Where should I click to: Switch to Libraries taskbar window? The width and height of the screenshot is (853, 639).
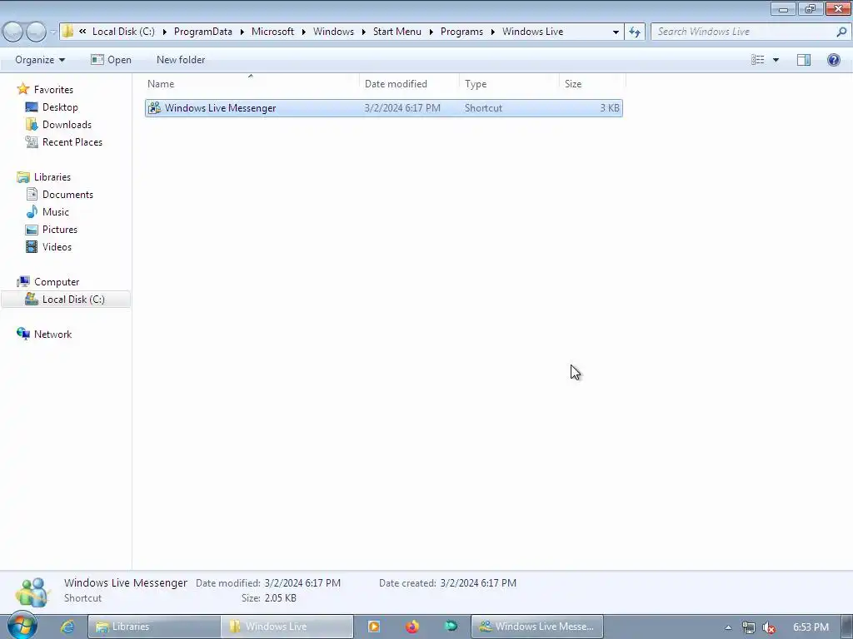[154, 627]
